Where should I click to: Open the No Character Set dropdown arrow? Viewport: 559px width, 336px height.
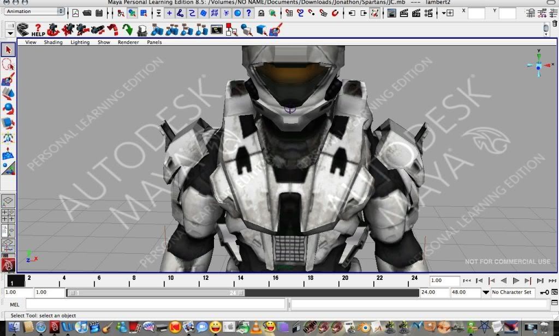pyautogui.click(x=485, y=292)
